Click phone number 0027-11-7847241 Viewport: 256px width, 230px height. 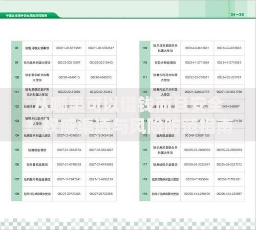69,179
